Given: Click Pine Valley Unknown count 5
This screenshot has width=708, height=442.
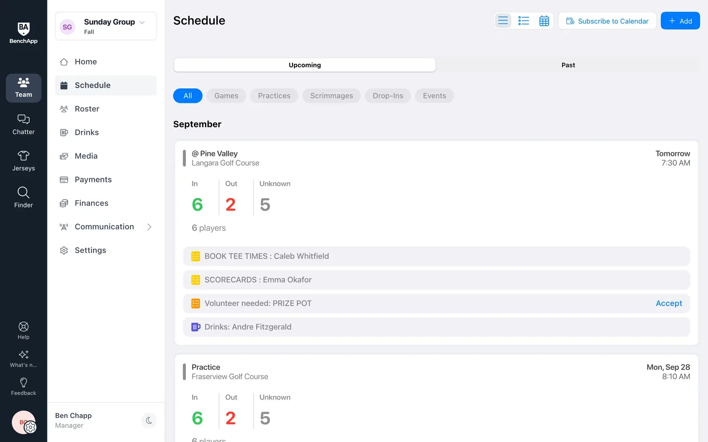Looking at the screenshot, I should [x=265, y=205].
